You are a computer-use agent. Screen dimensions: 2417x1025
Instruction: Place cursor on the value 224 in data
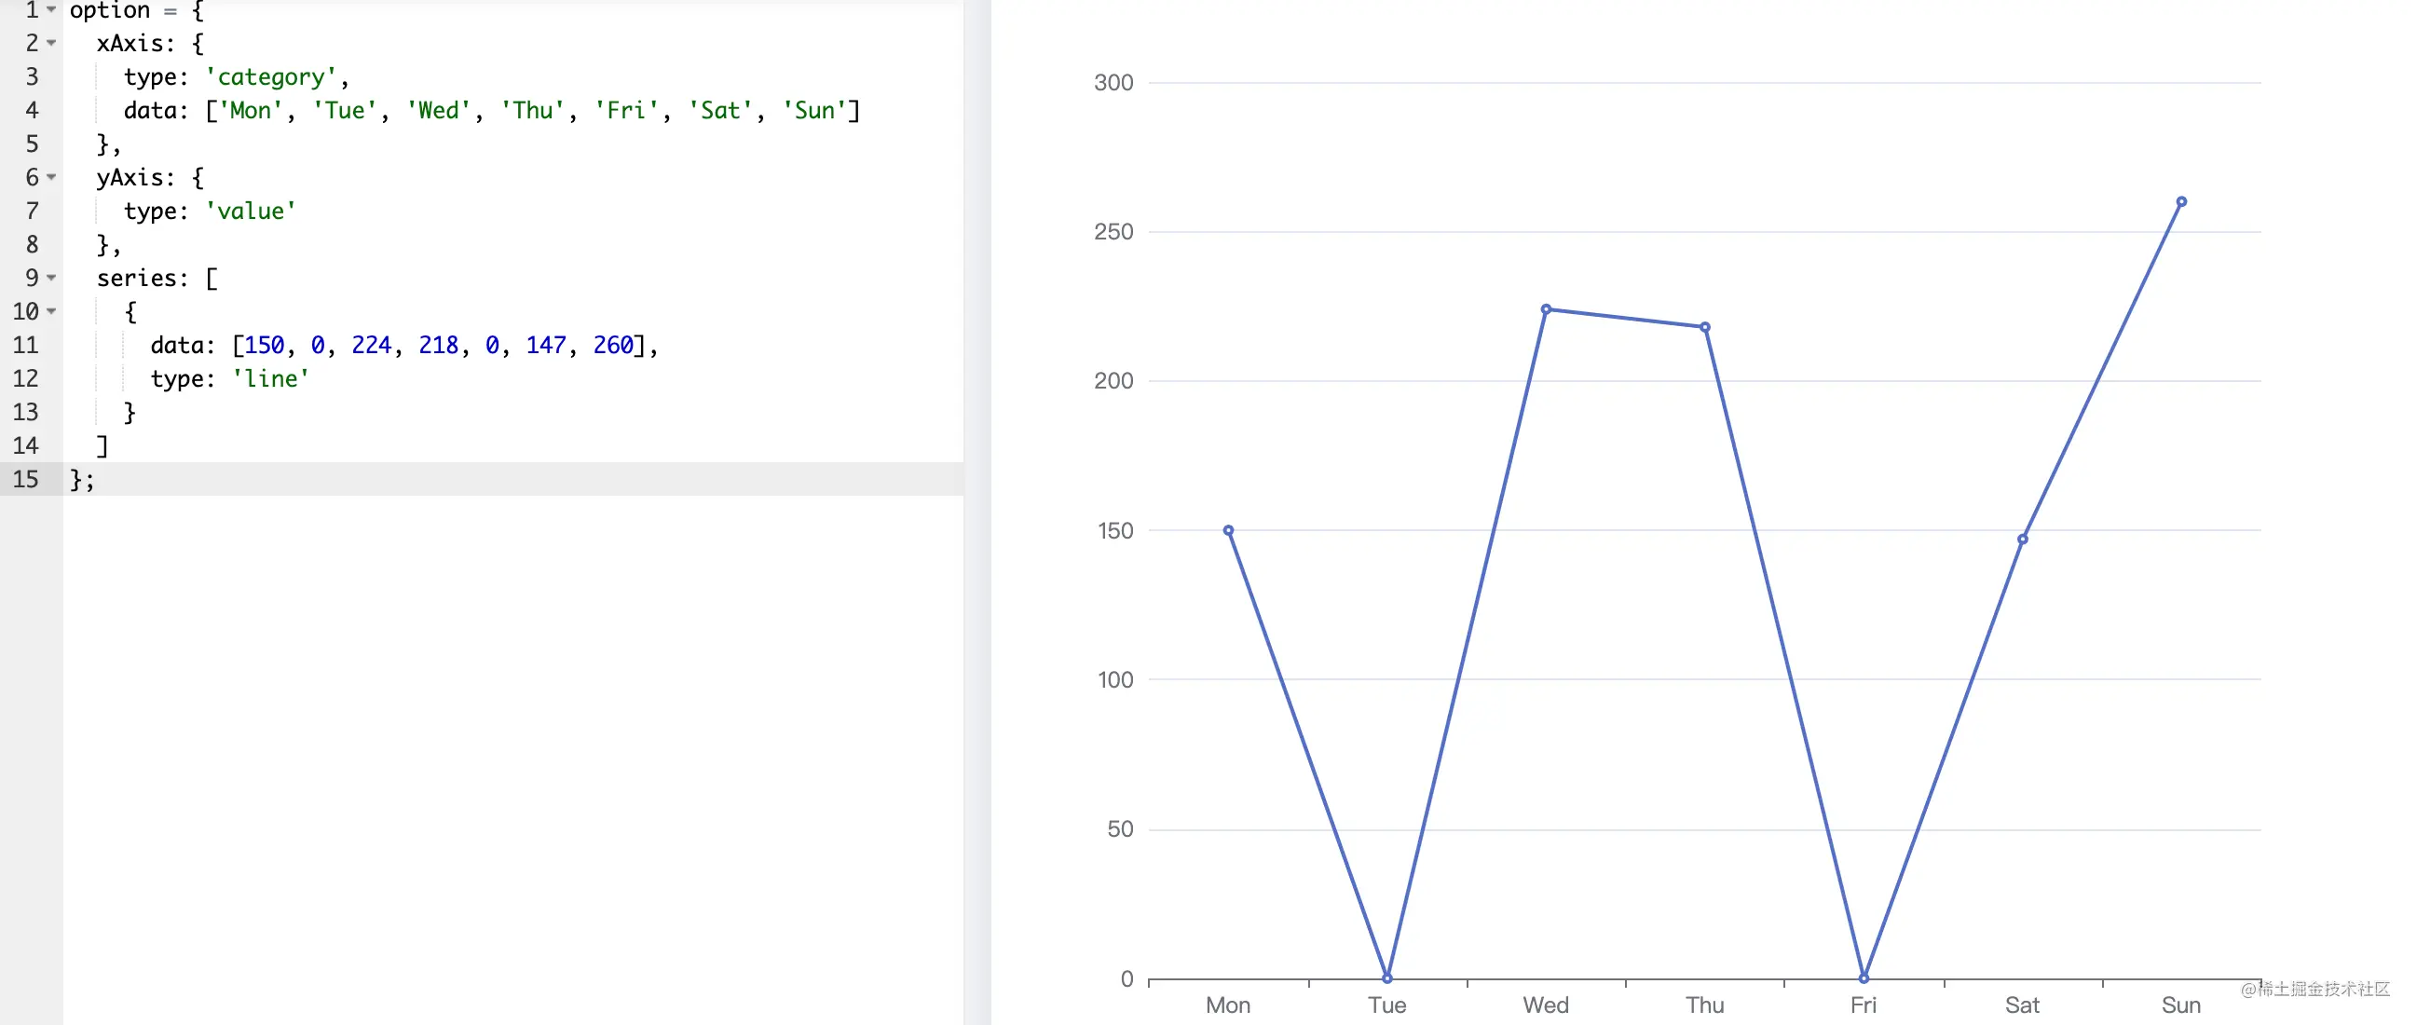(x=371, y=346)
